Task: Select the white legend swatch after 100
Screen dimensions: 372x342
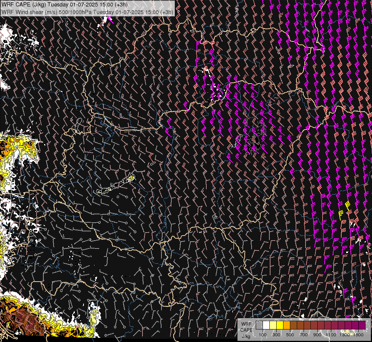Action: 266,325
